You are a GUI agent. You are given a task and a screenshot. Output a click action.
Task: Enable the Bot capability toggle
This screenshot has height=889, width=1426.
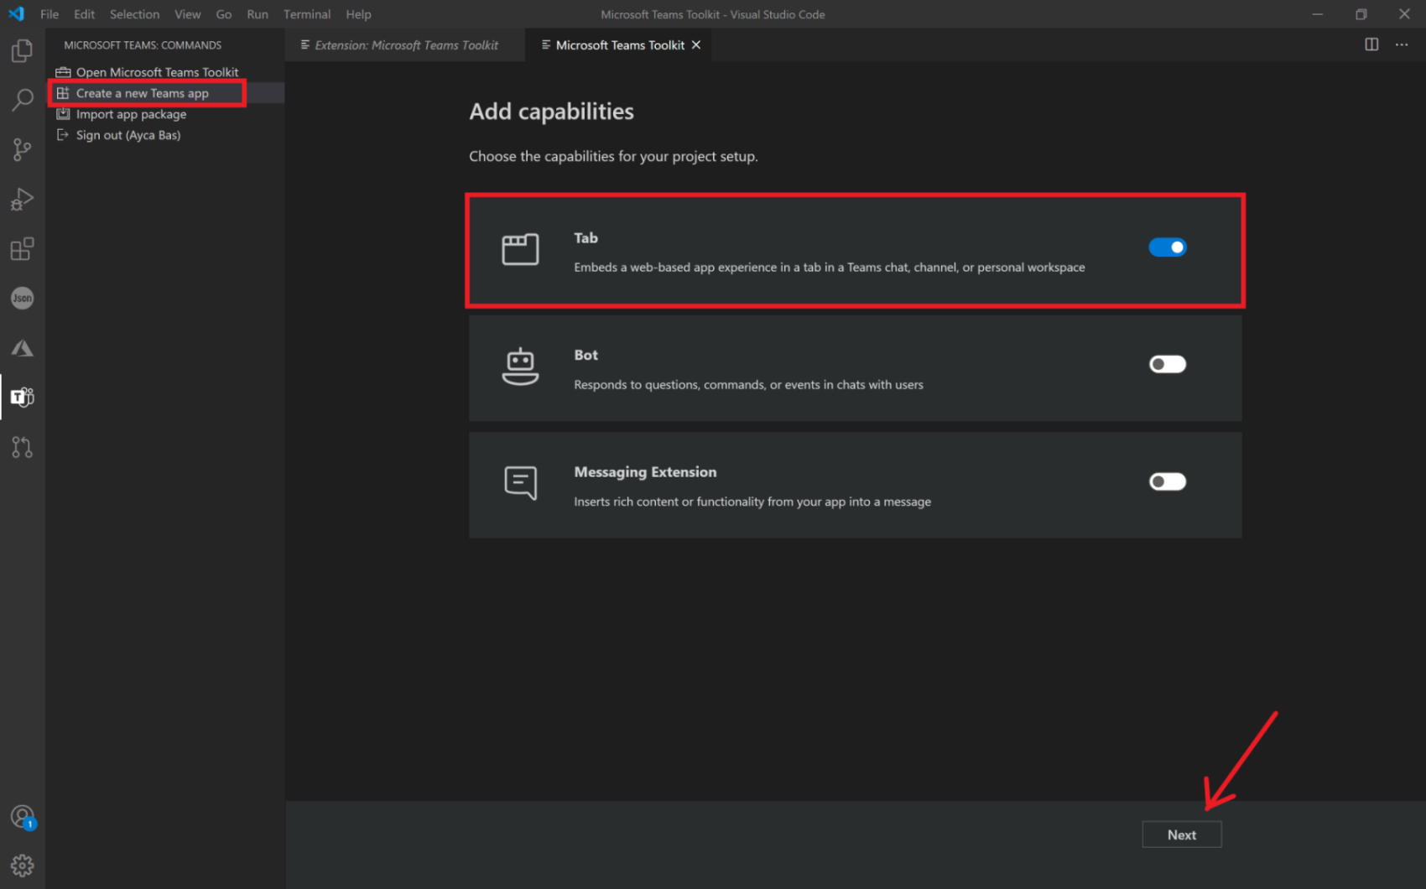[1167, 364]
